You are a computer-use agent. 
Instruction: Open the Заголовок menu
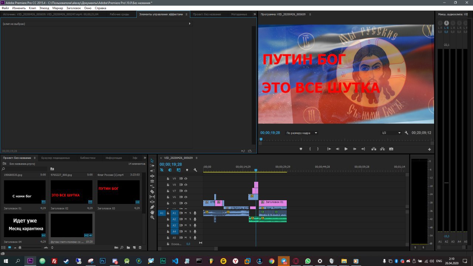(74, 8)
